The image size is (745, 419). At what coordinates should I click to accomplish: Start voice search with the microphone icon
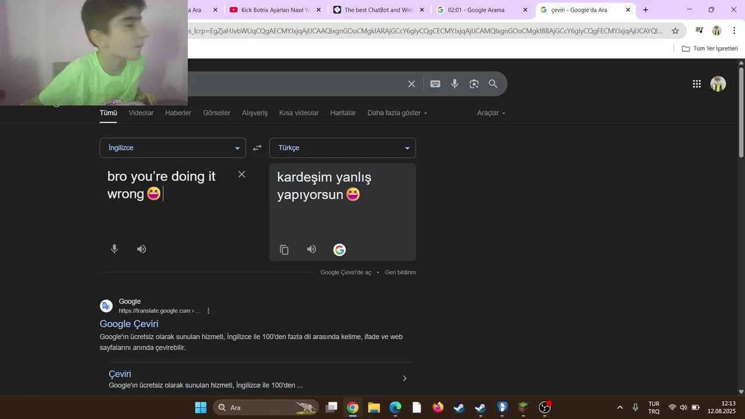455,84
